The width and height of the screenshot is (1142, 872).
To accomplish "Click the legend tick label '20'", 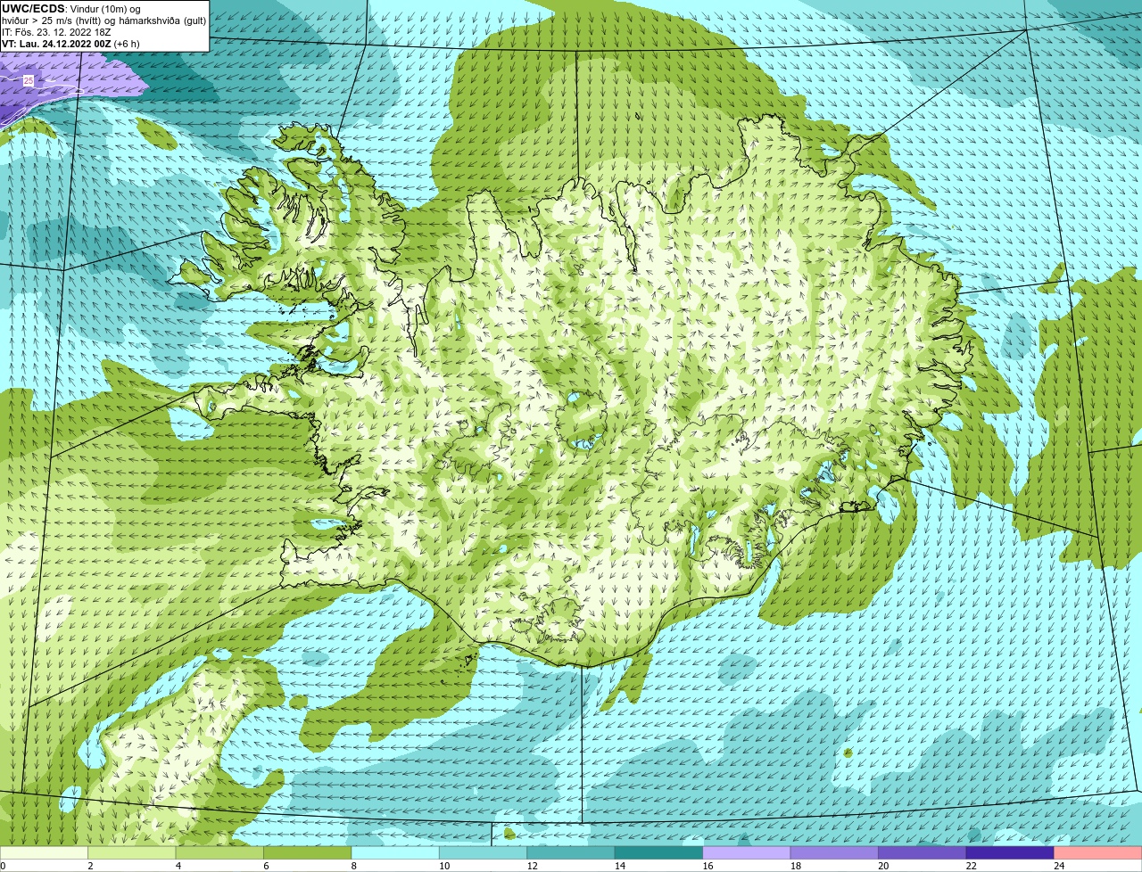I will (883, 866).
